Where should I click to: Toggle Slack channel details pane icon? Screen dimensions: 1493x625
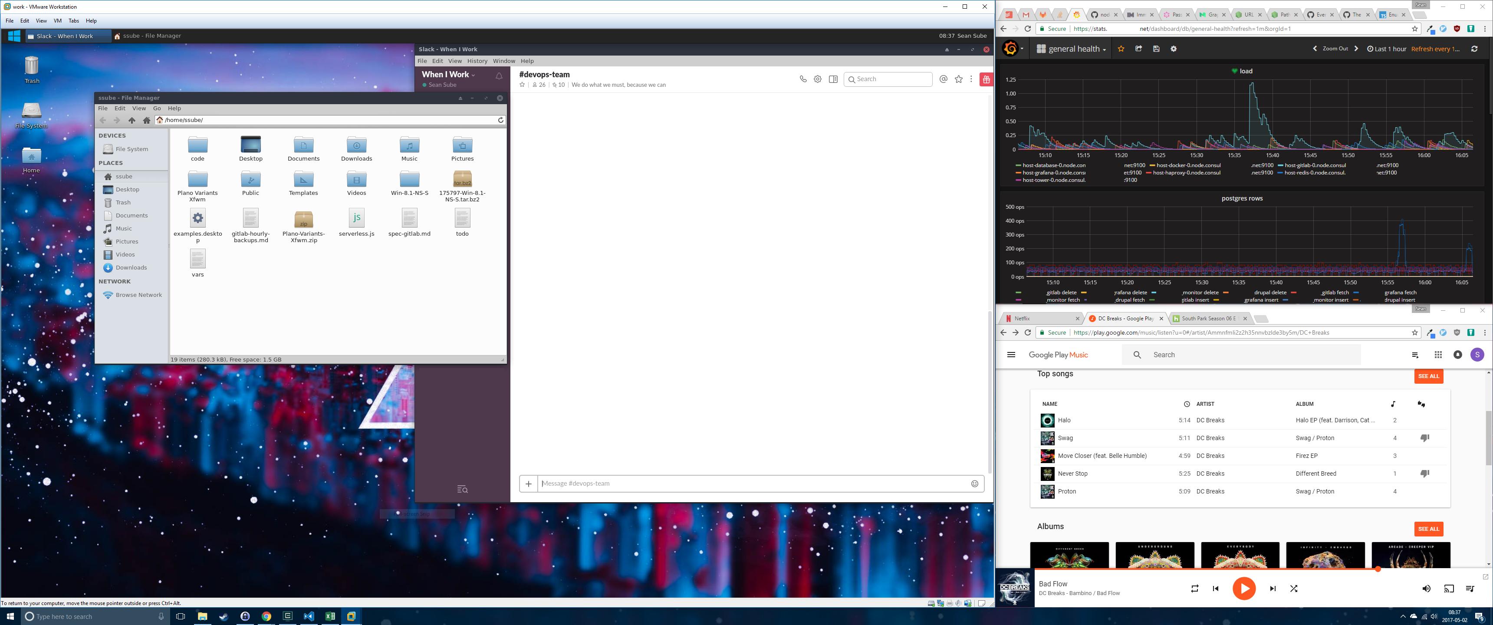point(833,79)
